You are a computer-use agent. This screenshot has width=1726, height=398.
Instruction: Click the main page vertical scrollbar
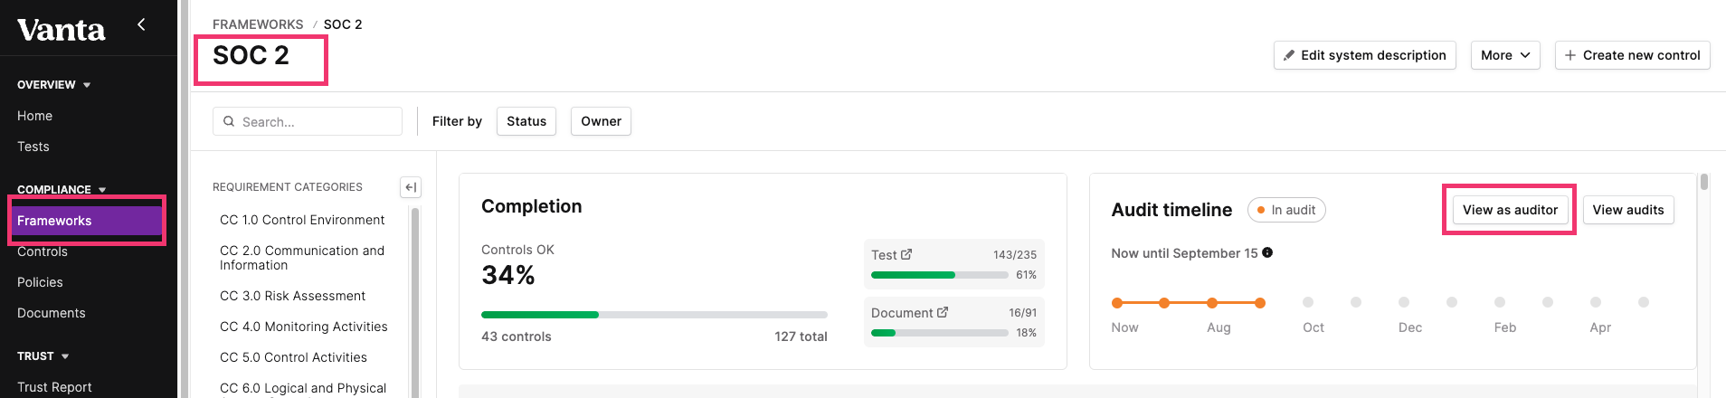[x=1704, y=182]
